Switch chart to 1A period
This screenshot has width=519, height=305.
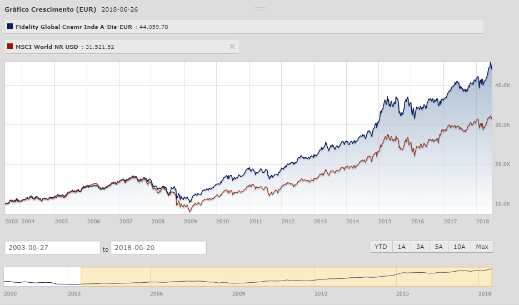point(401,247)
